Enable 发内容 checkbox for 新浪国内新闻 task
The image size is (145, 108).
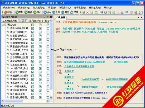48,36
